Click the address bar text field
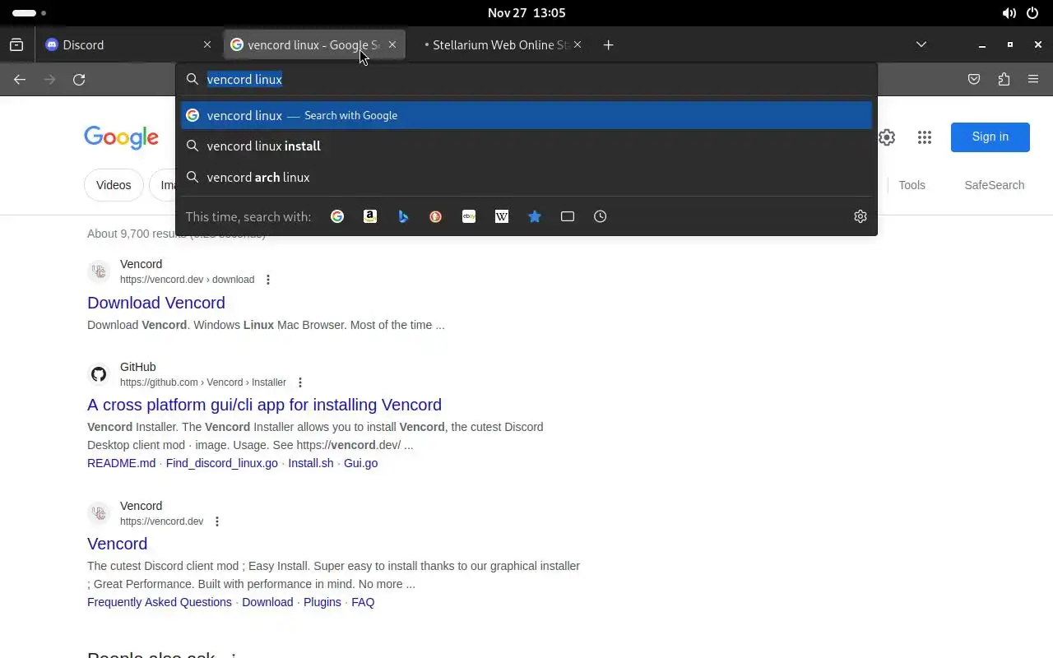1053x658 pixels. click(x=526, y=80)
